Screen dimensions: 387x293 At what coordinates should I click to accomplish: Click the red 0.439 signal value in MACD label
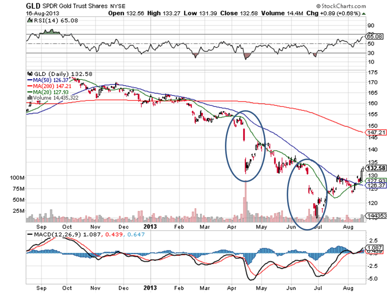(114, 234)
